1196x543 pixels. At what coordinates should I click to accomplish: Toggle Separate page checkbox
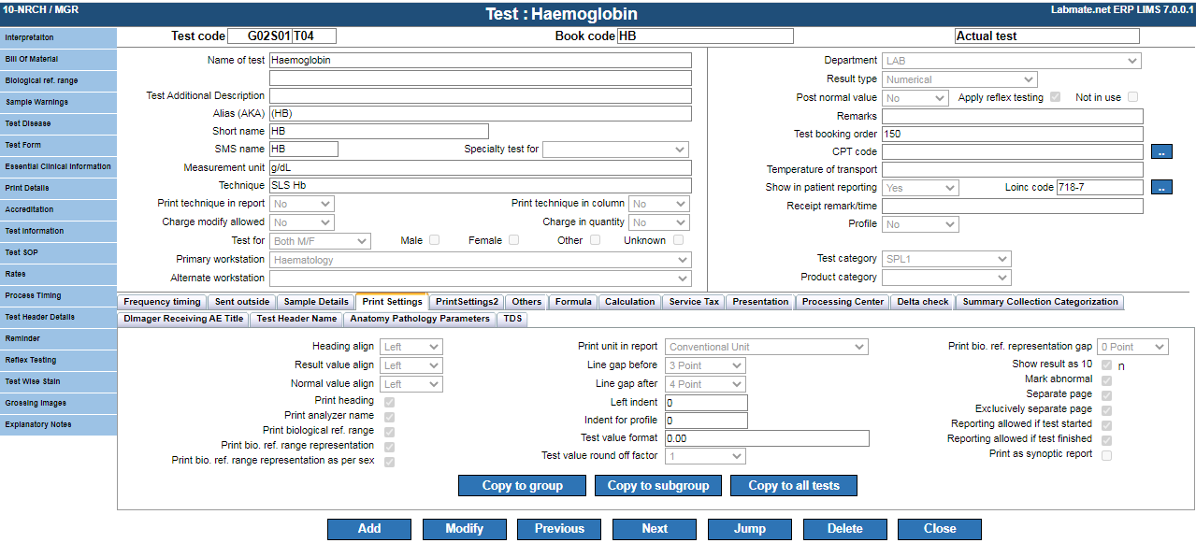pos(1107,394)
